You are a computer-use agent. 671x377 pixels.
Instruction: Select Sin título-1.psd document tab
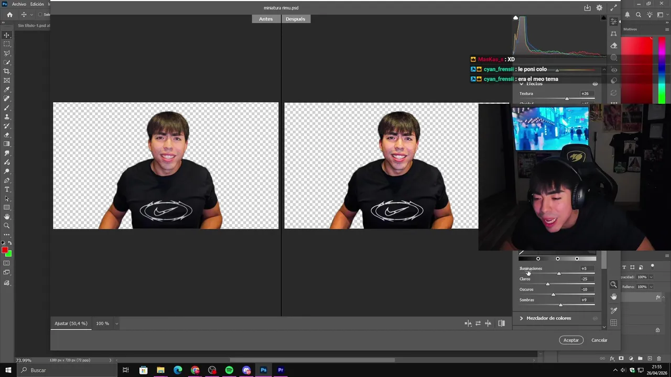click(33, 26)
